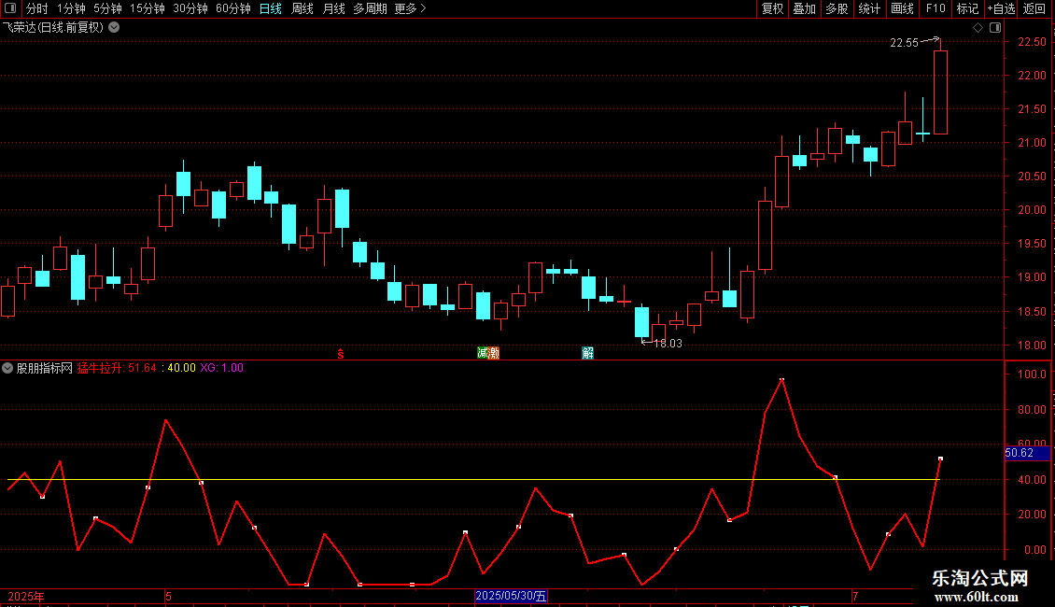
Task: Click the teal 解 event marker
Action: pyautogui.click(x=587, y=353)
